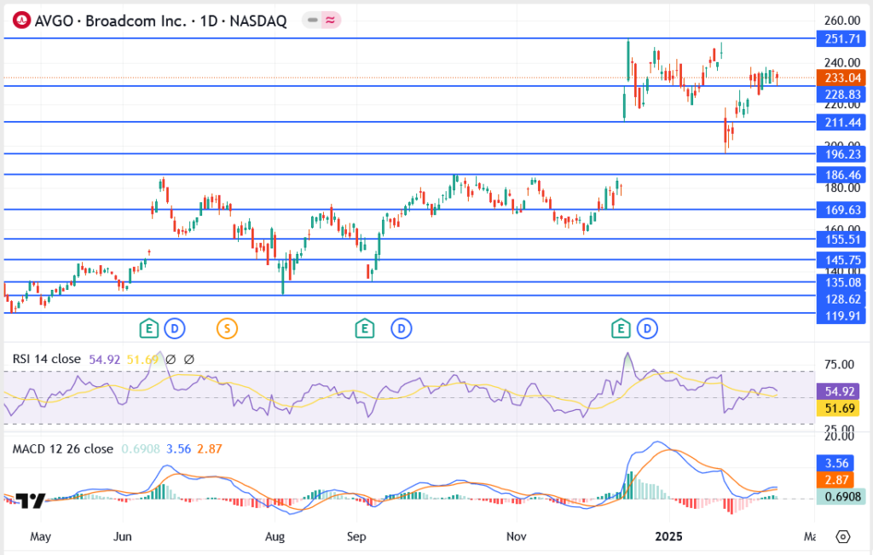The width and height of the screenshot is (873, 555).
Task: Open chart settings hexagon gear icon
Action: [x=843, y=537]
